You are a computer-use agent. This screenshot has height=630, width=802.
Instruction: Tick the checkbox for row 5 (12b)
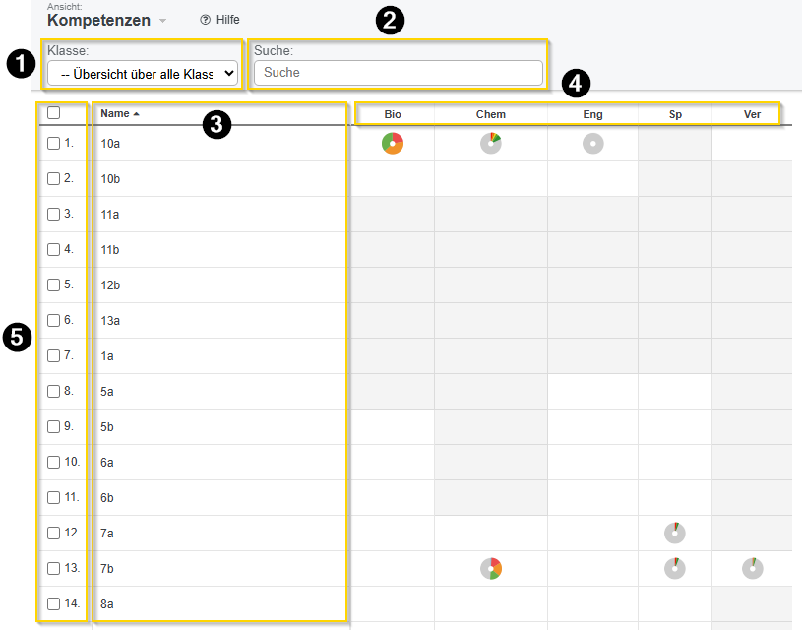(x=54, y=285)
